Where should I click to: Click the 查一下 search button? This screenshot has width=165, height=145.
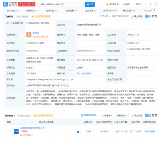(90, 4)
